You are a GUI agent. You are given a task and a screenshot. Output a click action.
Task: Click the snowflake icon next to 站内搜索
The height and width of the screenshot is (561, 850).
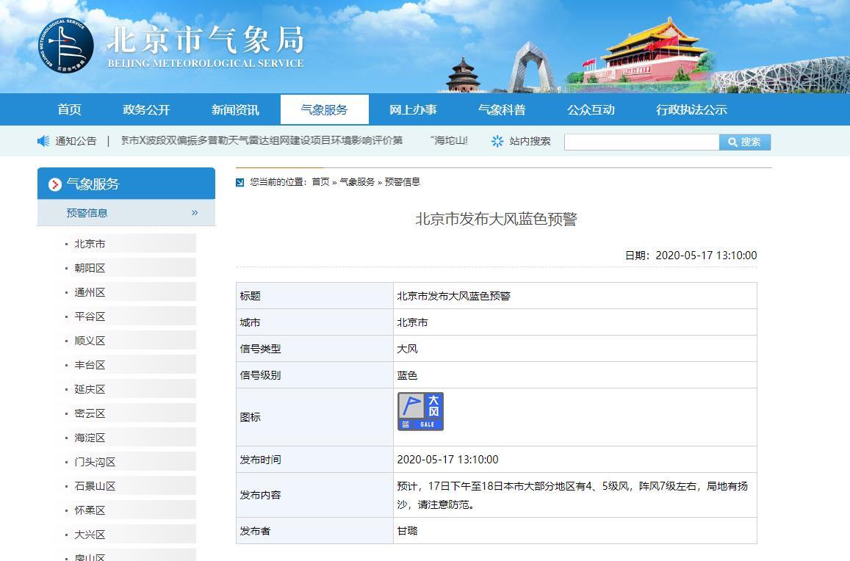click(x=497, y=142)
